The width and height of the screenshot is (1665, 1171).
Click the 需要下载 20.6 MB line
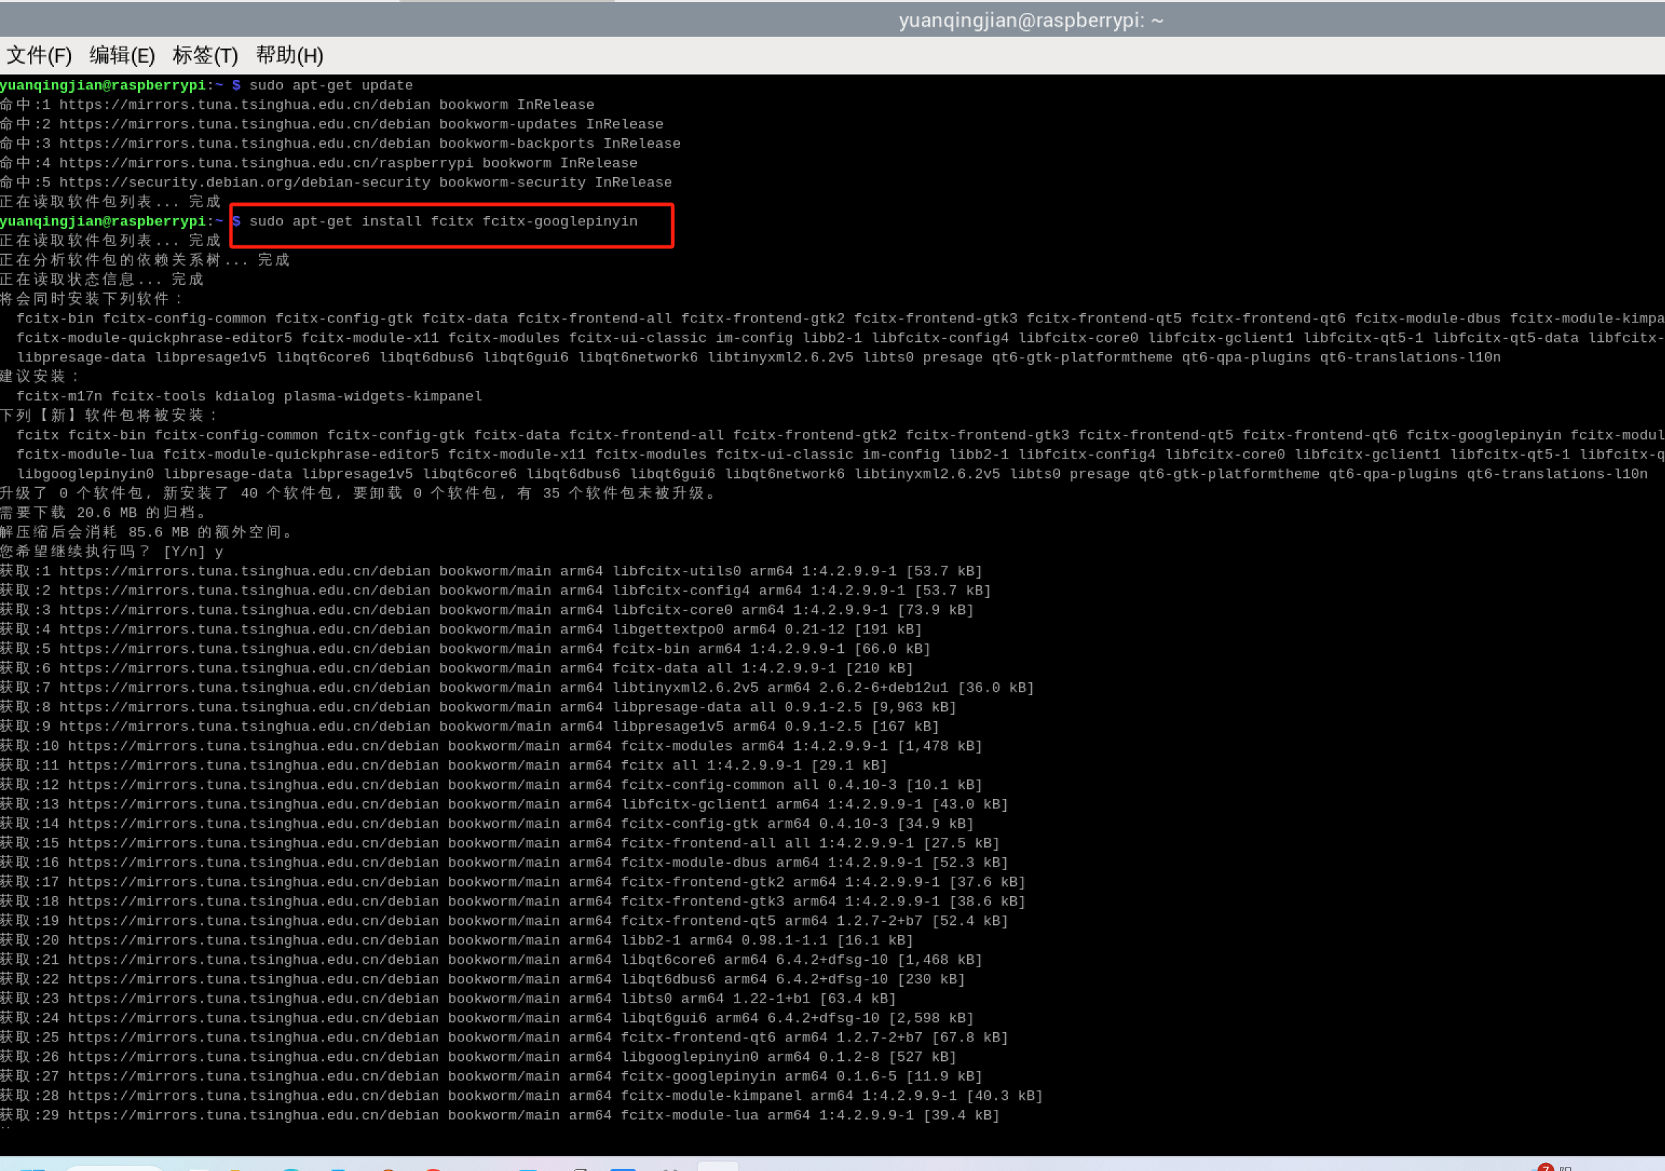[103, 513]
